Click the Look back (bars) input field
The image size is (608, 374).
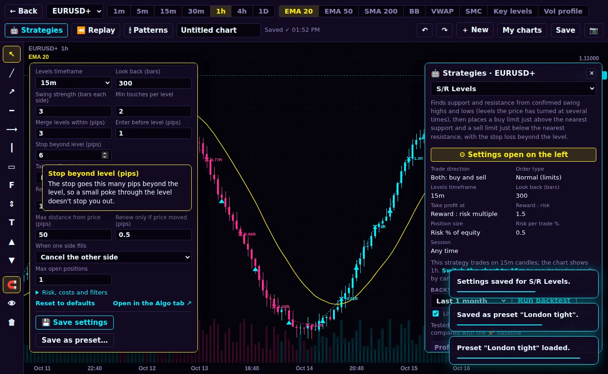coord(153,83)
